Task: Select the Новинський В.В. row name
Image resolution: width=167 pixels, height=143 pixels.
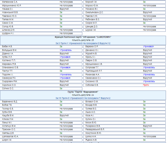Action: coord(10,12)
